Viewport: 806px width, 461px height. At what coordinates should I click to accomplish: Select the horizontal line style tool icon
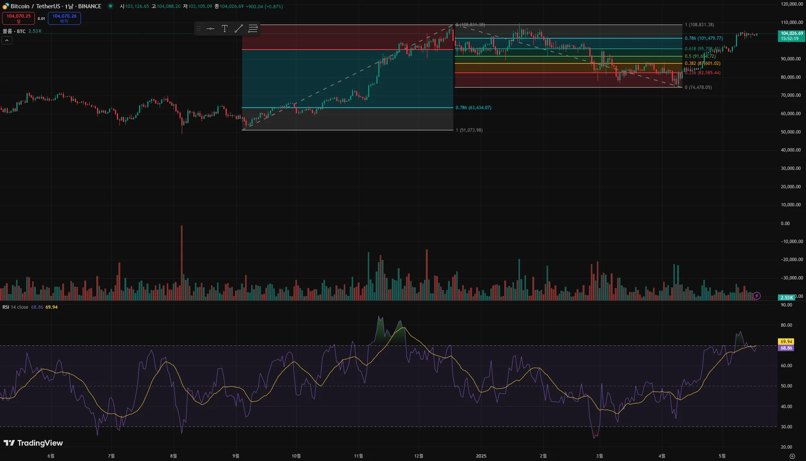pyautogui.click(x=210, y=29)
